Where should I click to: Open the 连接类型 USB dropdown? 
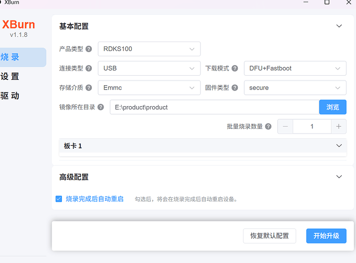click(149, 68)
